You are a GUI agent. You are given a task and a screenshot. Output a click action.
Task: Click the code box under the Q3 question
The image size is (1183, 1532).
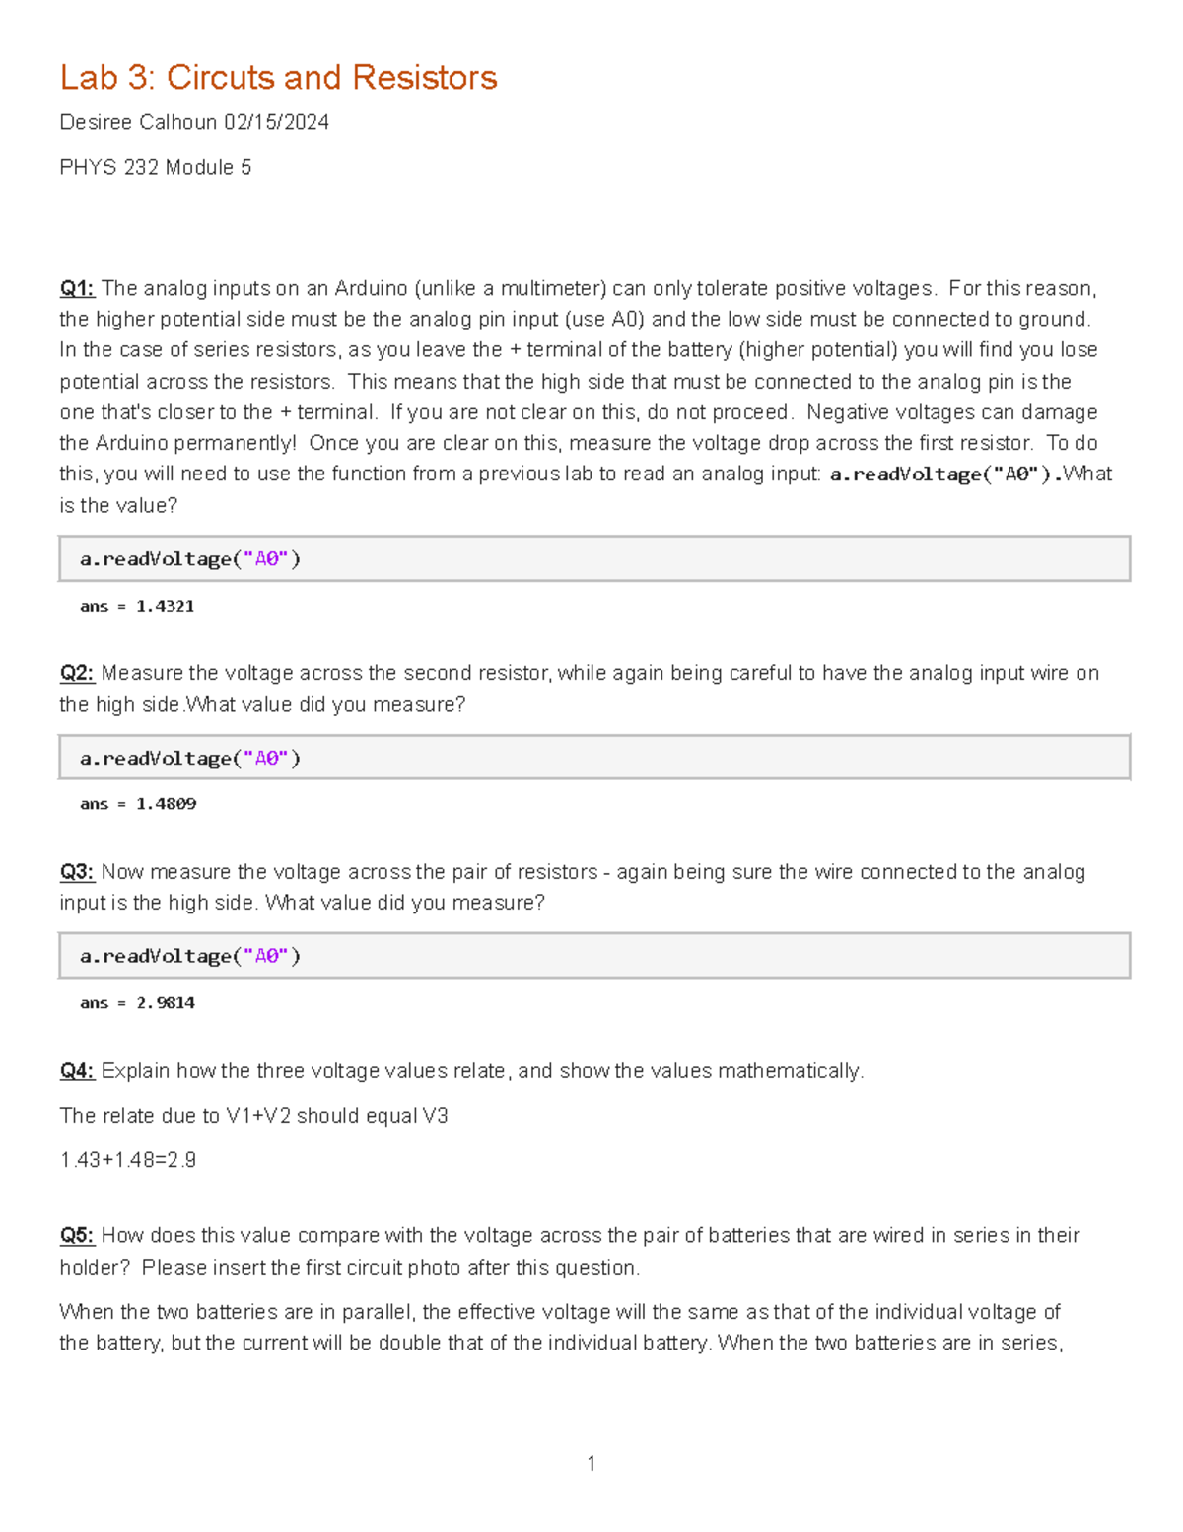coord(594,956)
